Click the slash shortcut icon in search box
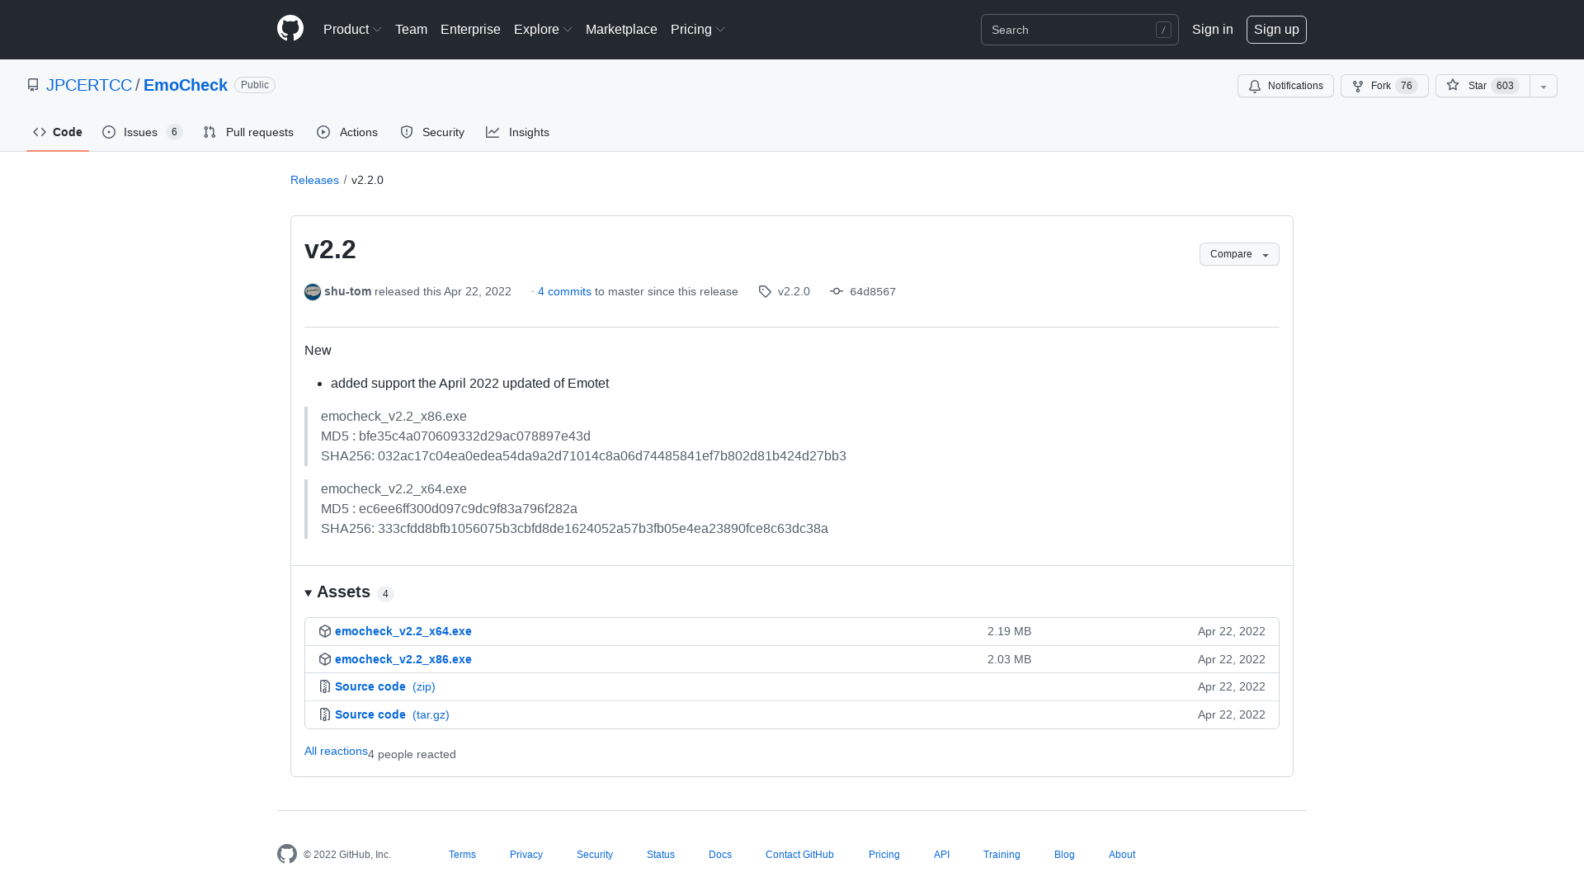Image resolution: width=1584 pixels, height=891 pixels. (x=1163, y=30)
